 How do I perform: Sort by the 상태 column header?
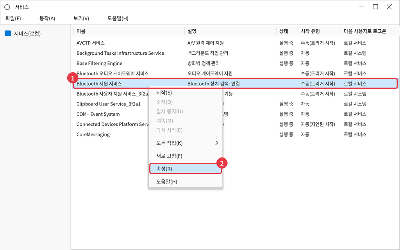(287, 31)
